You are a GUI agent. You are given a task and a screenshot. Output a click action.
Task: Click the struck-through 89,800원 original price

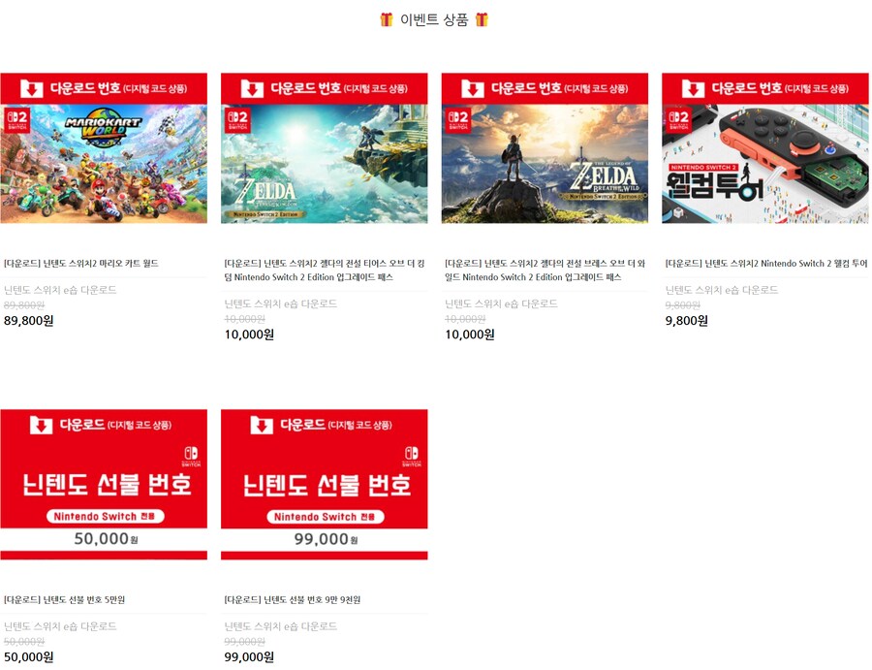(x=24, y=305)
